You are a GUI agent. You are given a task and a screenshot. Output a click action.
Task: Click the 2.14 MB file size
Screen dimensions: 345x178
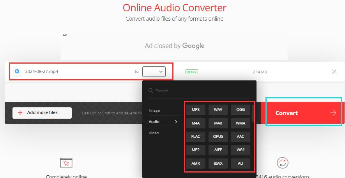point(260,72)
